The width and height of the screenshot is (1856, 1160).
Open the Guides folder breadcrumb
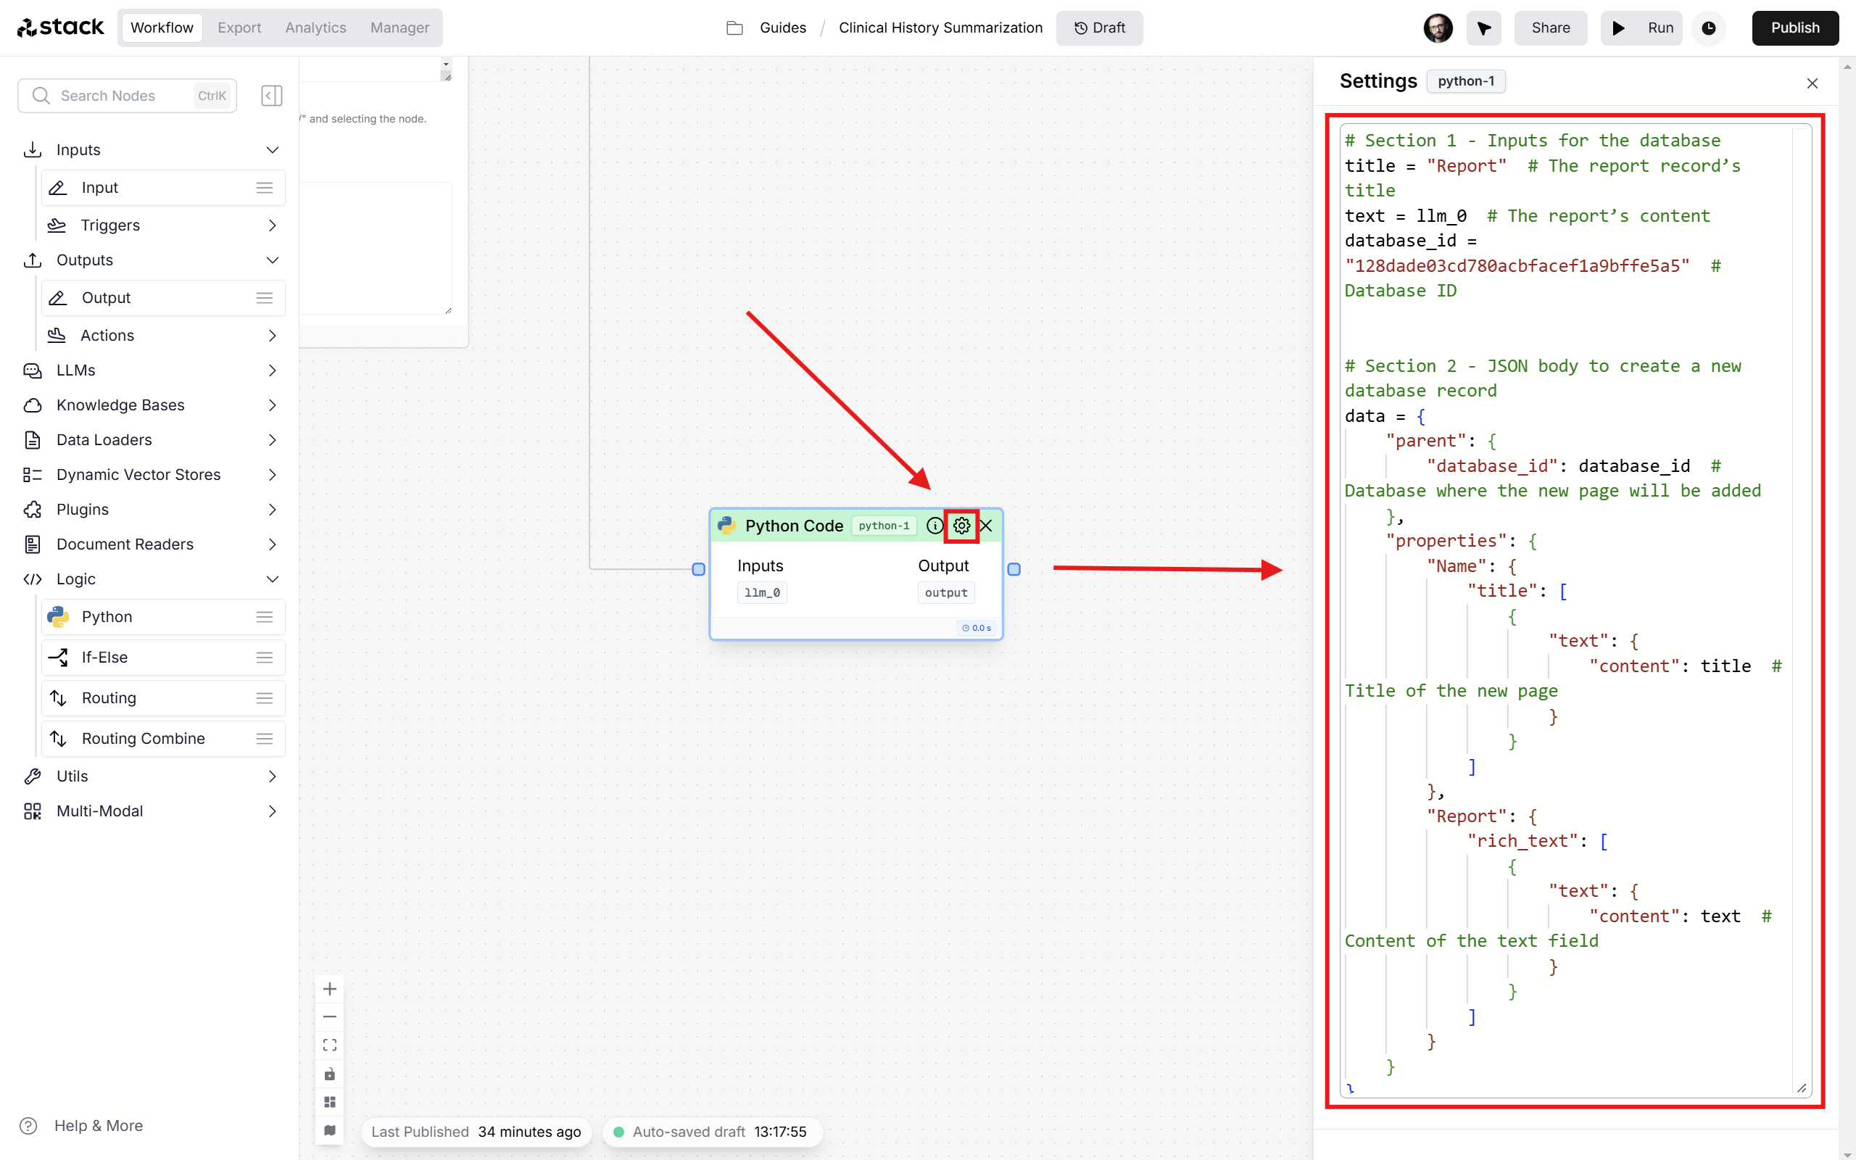782,27
